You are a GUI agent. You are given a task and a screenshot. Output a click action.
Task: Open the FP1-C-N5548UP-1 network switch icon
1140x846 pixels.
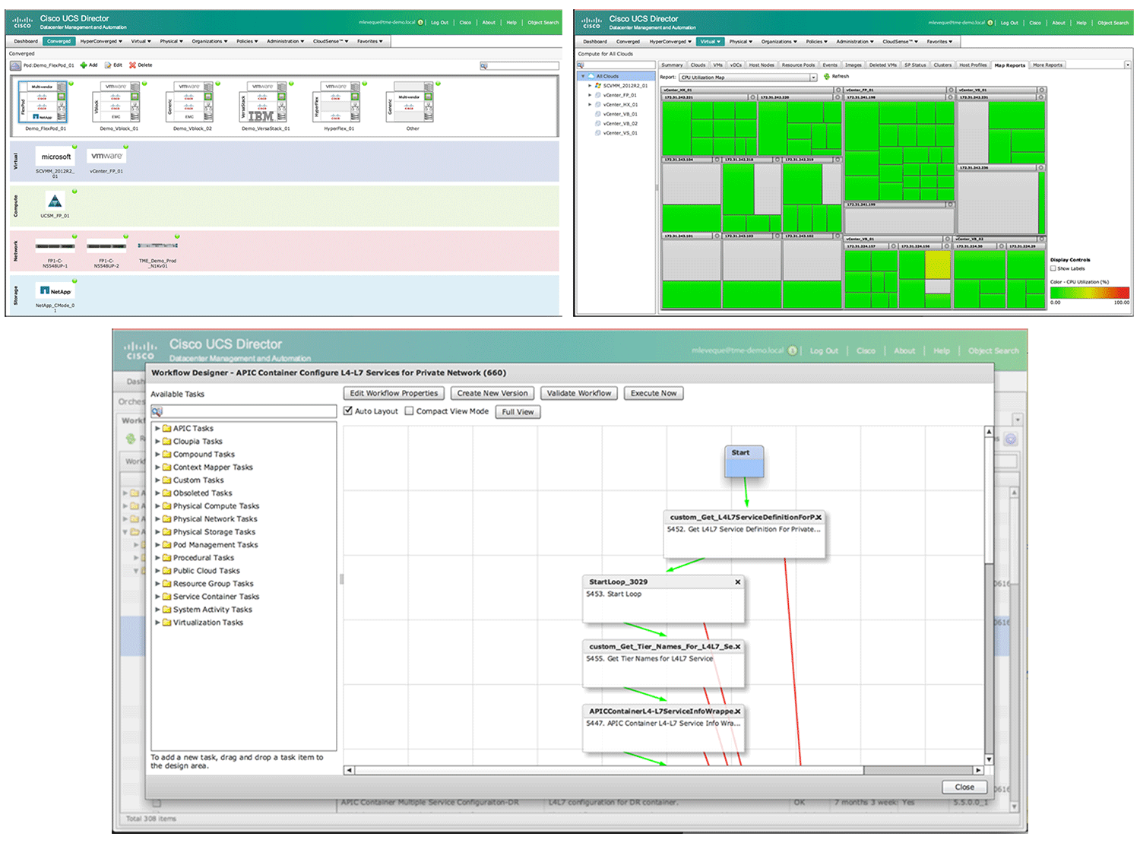(55, 246)
